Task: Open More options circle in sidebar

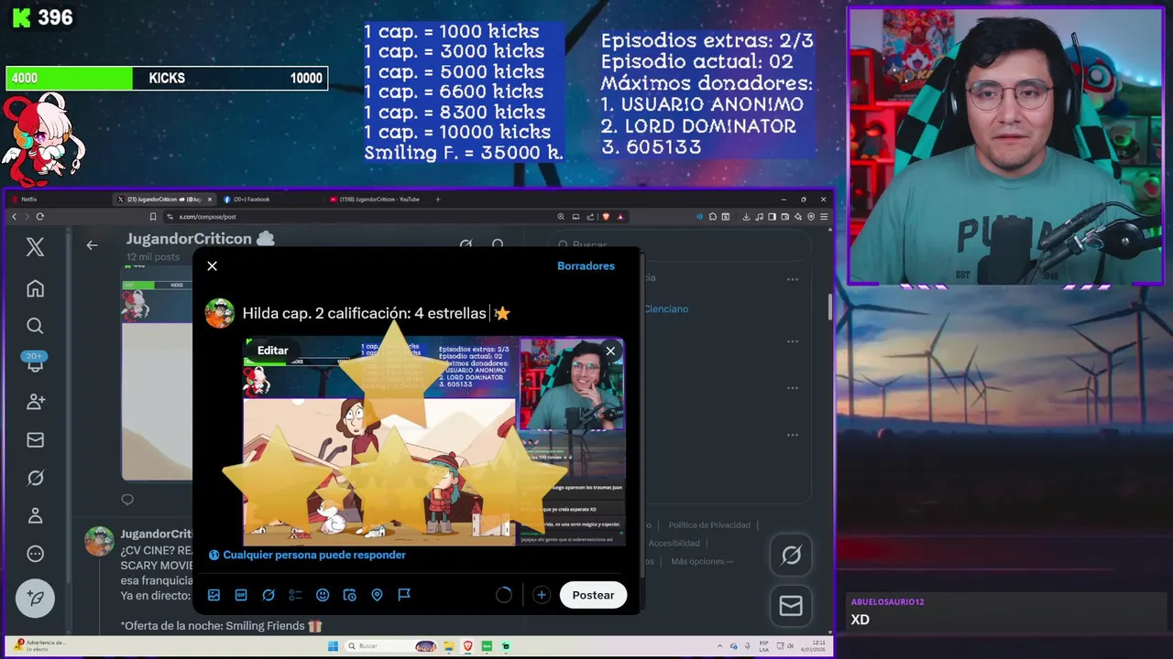Action: (x=35, y=554)
